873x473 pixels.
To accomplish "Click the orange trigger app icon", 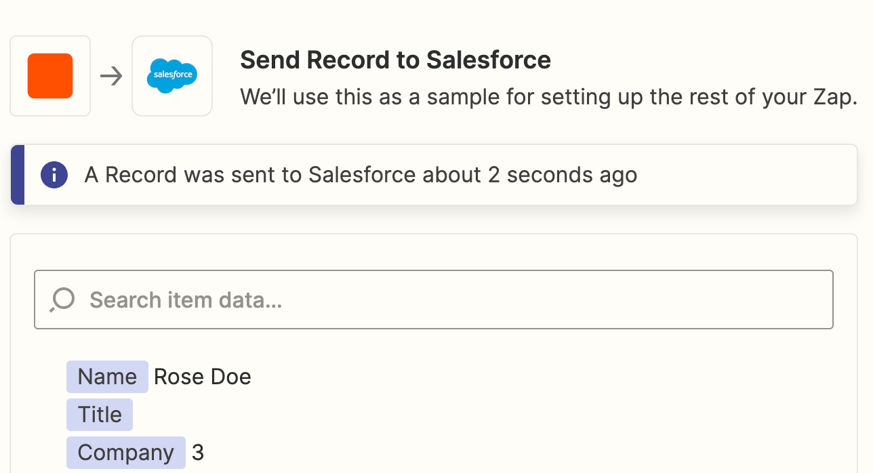I will point(50,76).
